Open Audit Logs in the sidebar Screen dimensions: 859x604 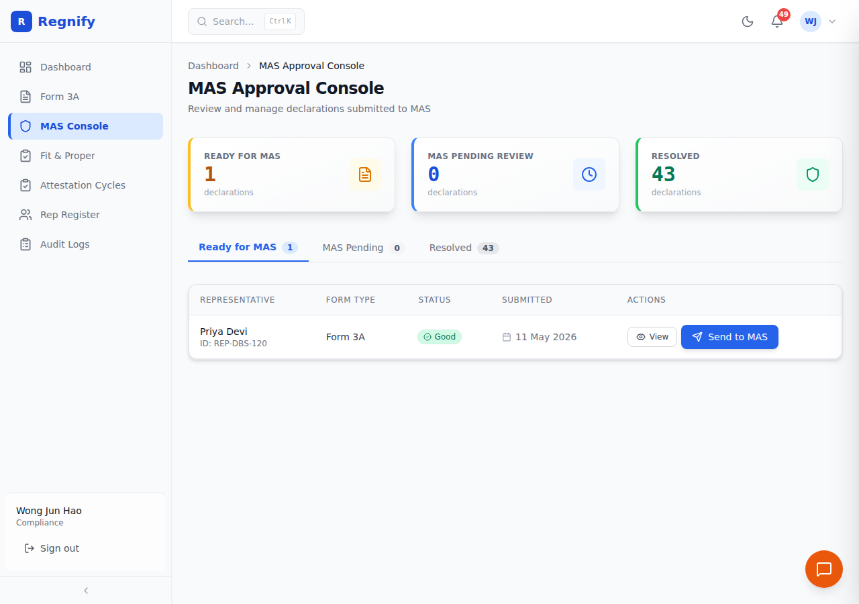pos(85,244)
